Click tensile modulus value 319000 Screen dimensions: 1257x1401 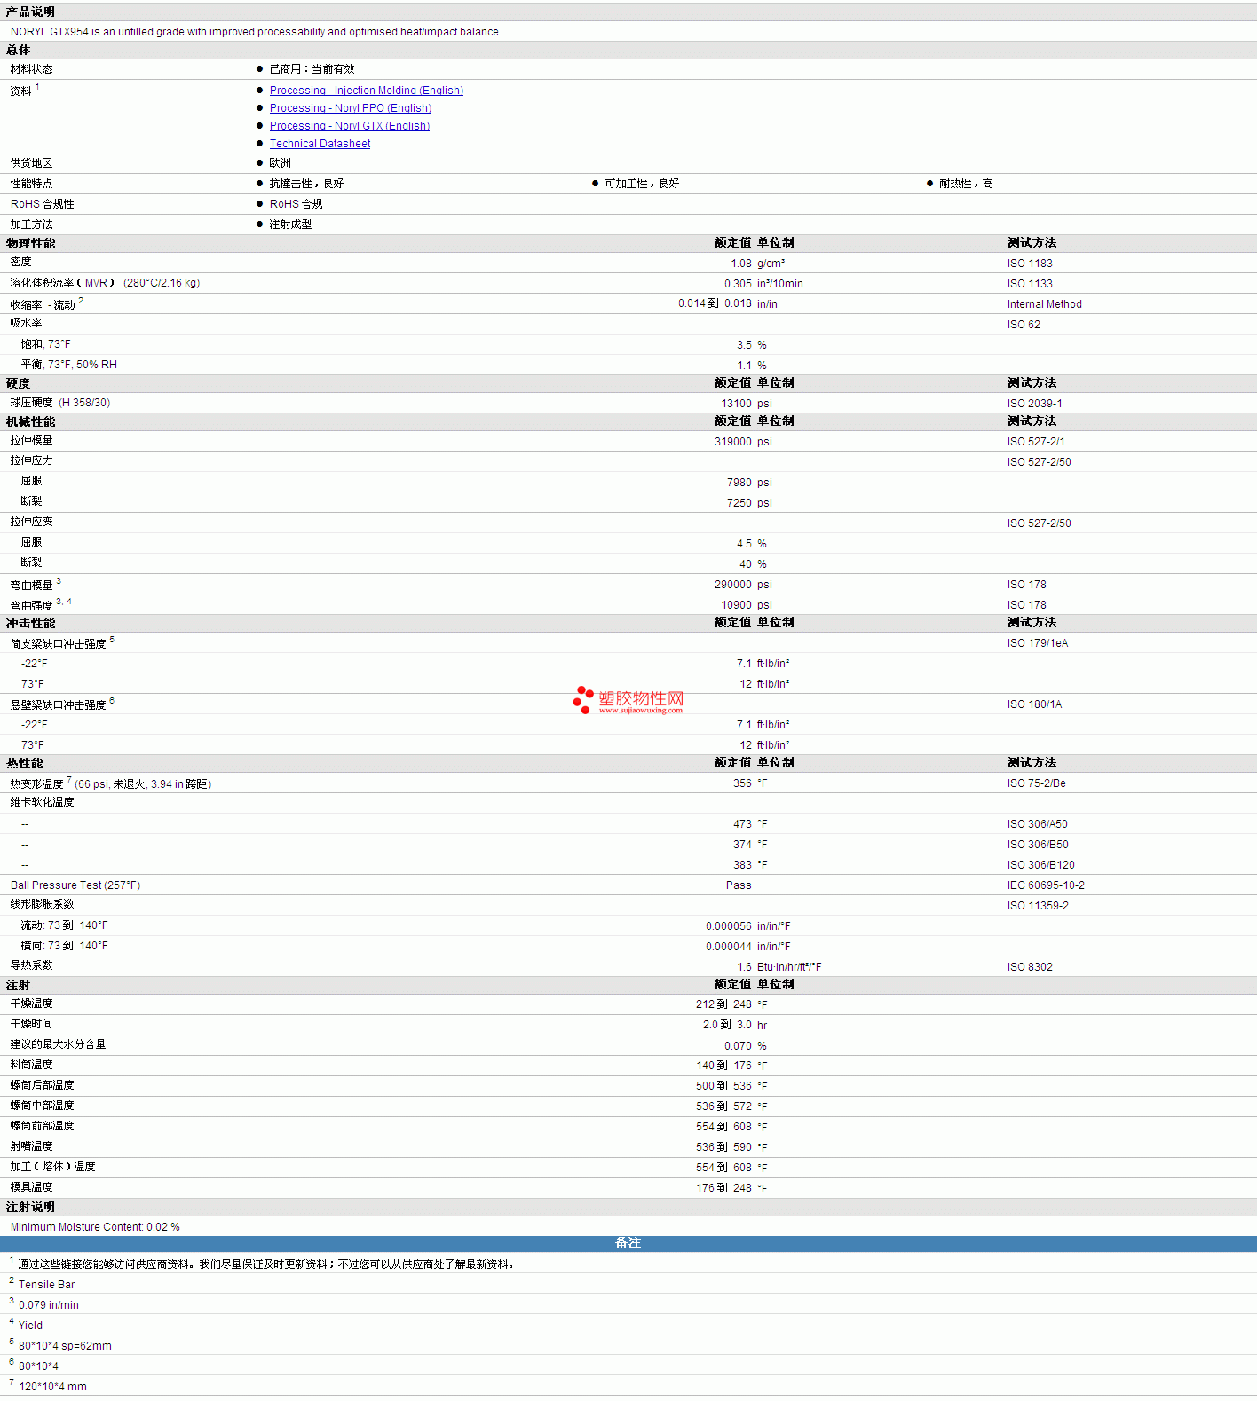(733, 442)
